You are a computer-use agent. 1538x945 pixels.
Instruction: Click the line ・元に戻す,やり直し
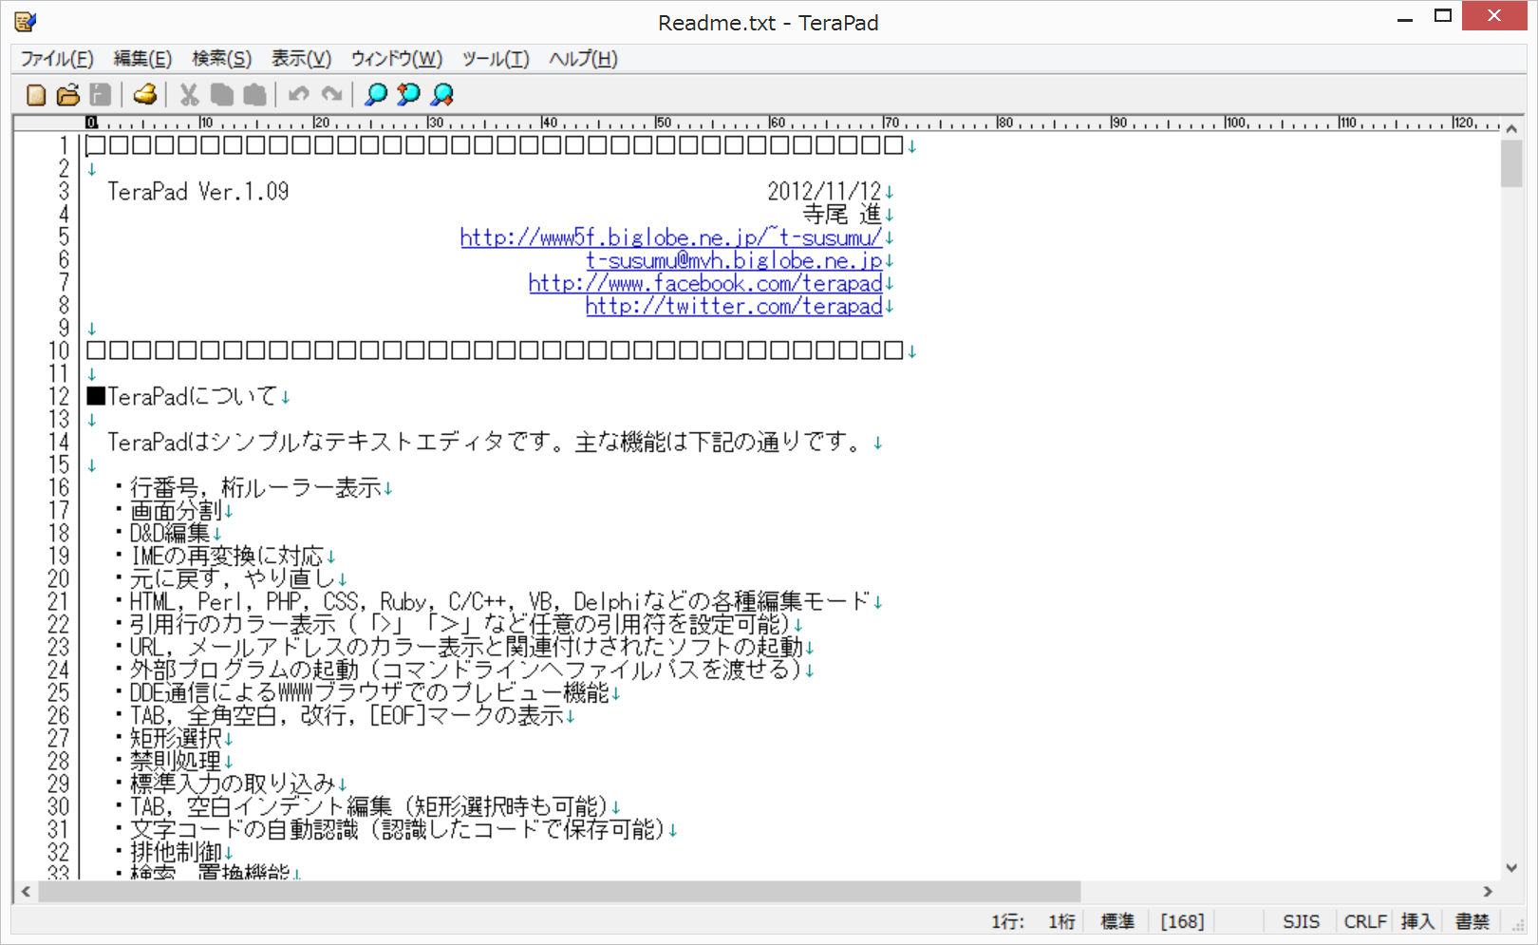point(224,579)
